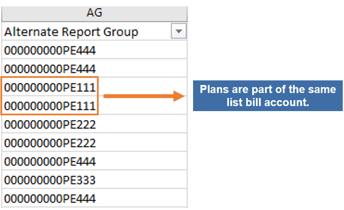Select the AG column header
This screenshot has height=210, width=344.
tap(94, 13)
